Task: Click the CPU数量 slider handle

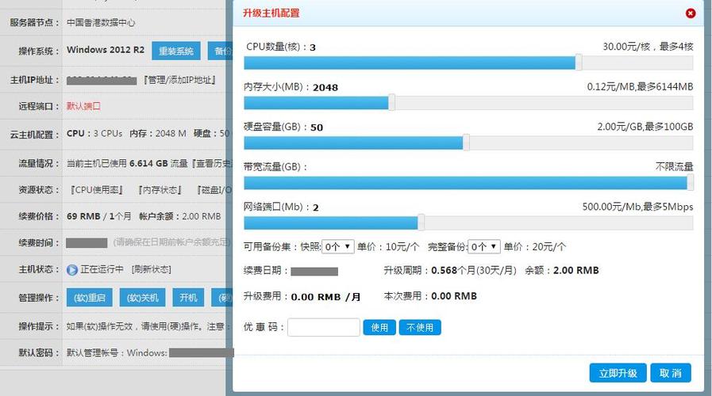Action: click(579, 63)
